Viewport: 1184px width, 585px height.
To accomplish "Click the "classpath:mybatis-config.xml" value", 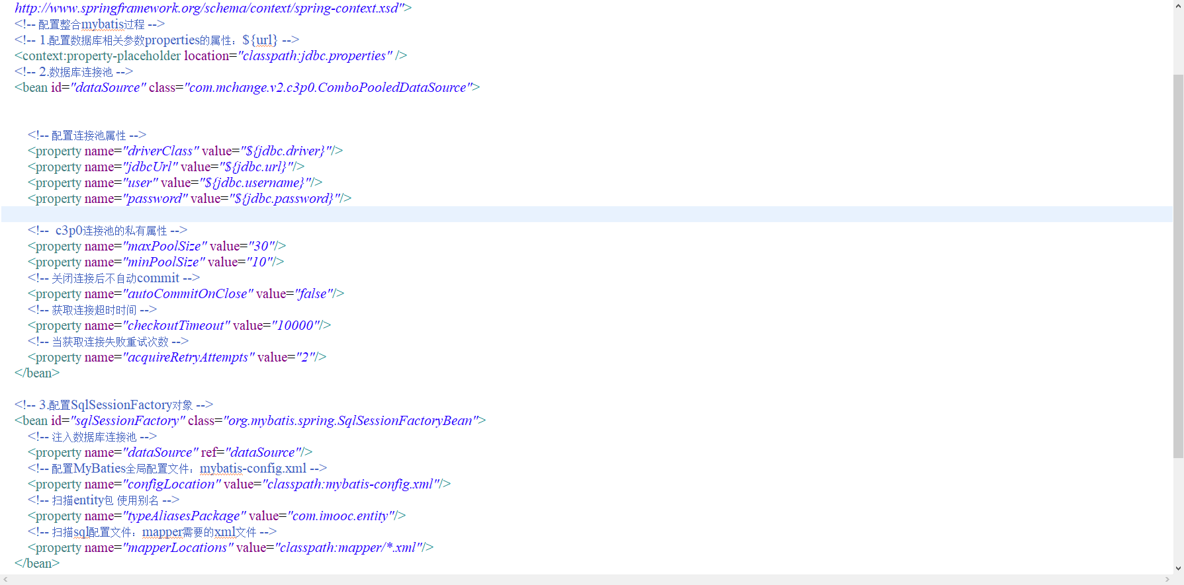I will coord(351,485).
